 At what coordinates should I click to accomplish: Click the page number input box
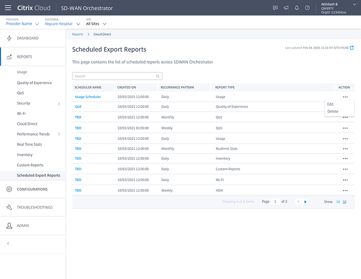(x=275, y=202)
